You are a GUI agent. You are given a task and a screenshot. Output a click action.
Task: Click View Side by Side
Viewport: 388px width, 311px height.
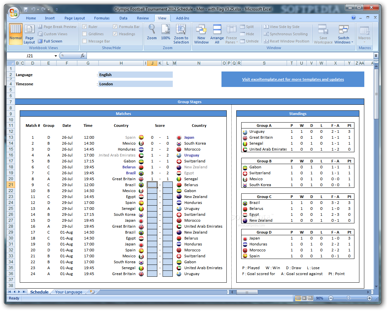coord(281,27)
